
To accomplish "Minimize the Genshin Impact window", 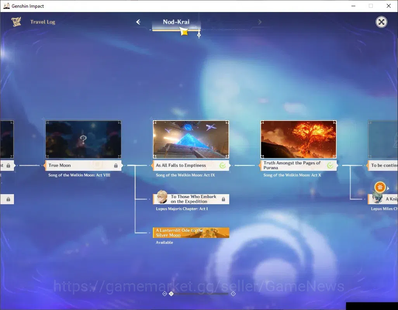I will 353,6.
